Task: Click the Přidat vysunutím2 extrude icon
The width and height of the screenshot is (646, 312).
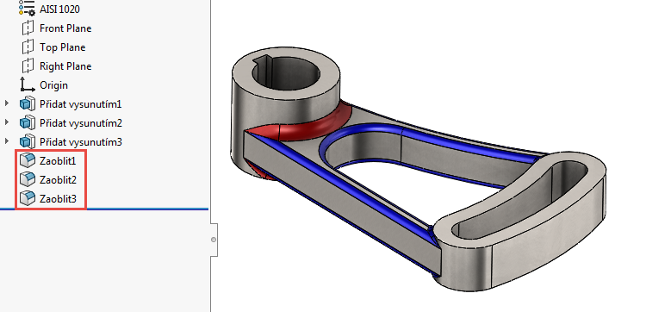Action: (28, 123)
